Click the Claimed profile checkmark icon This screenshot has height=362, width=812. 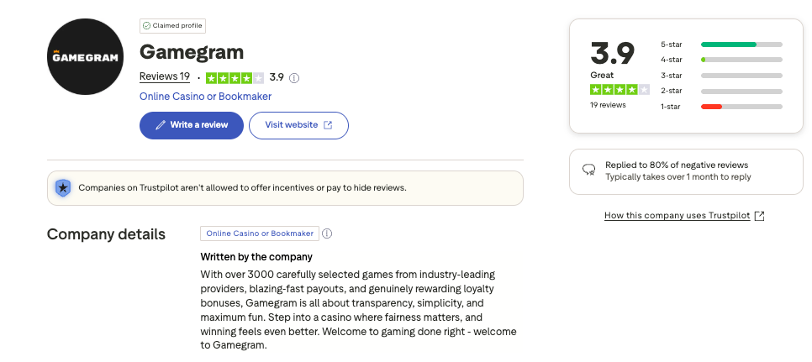click(x=147, y=26)
